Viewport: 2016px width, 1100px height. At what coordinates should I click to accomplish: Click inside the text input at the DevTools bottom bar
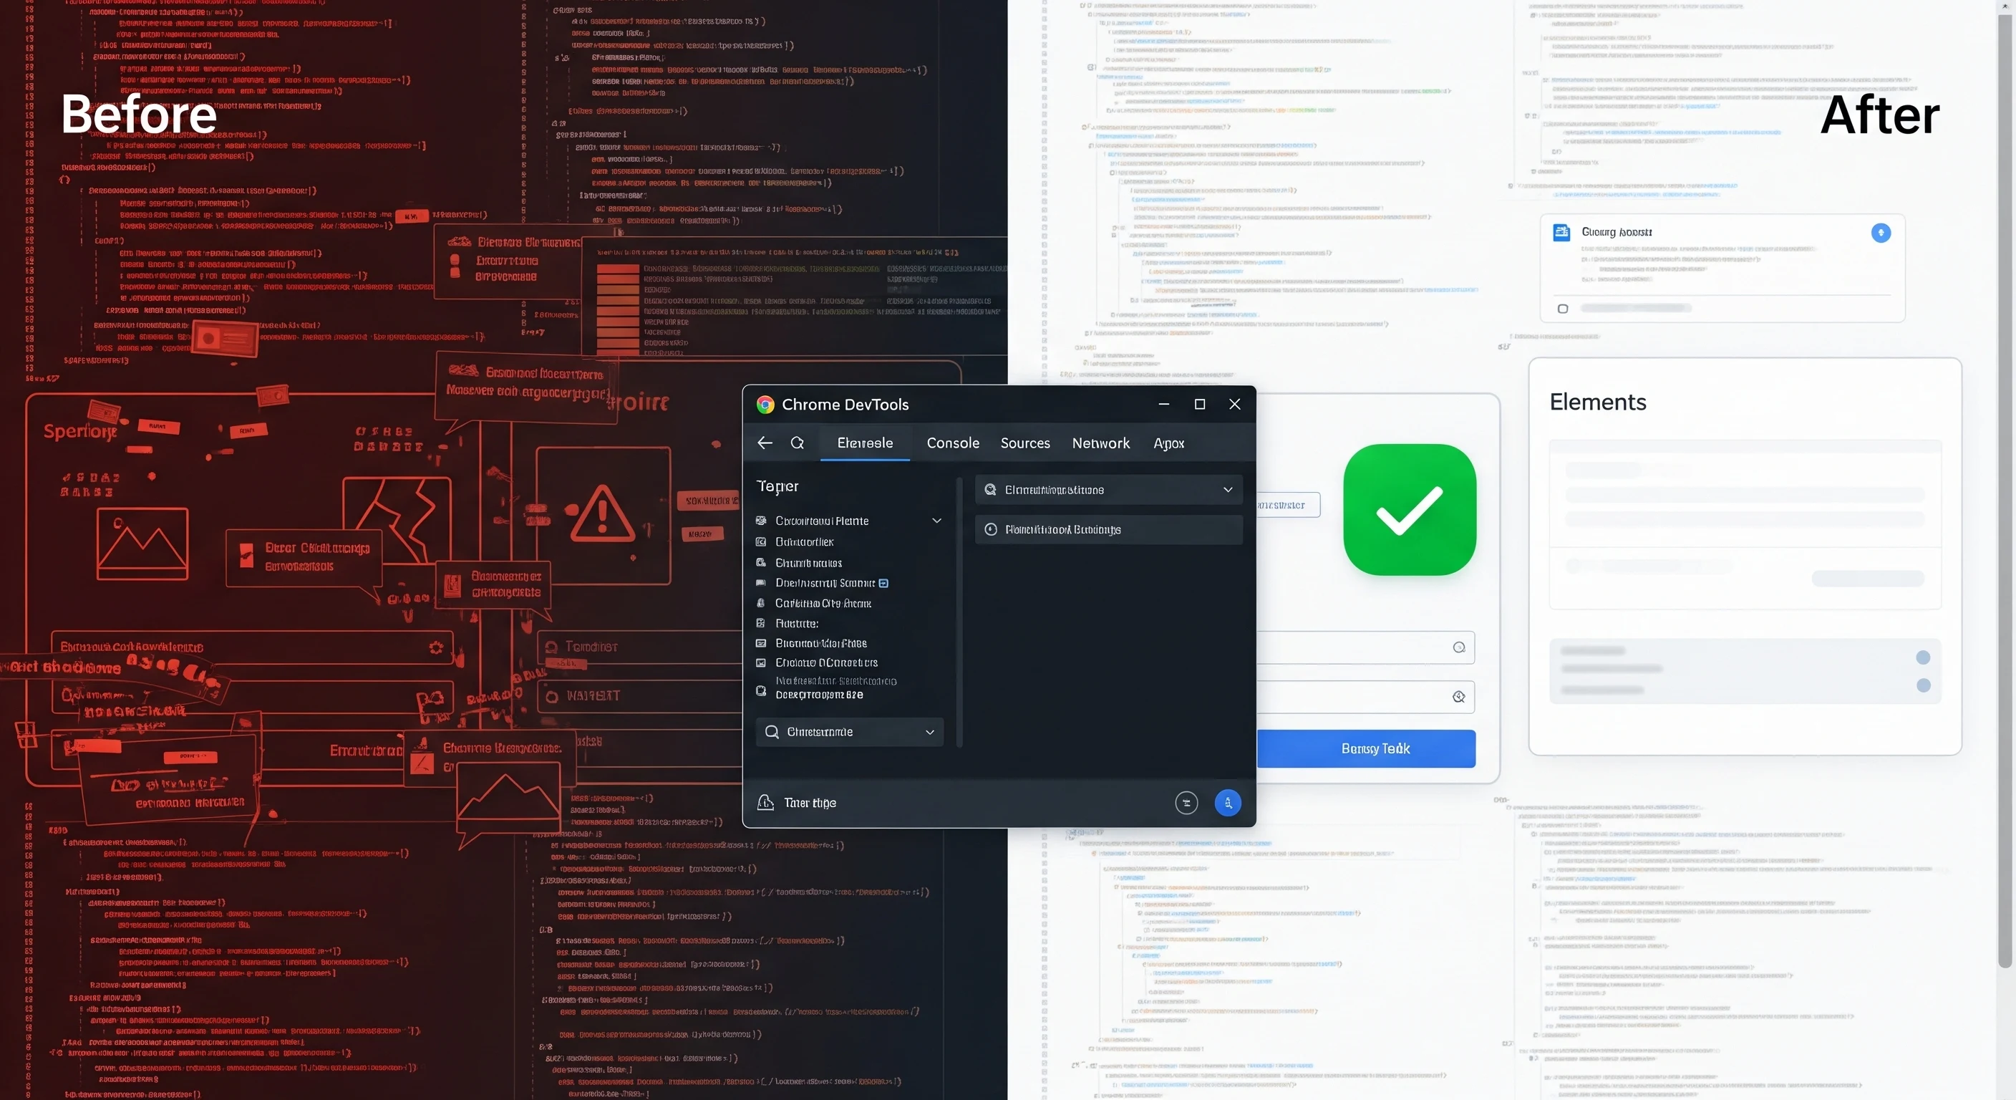(x=900, y=801)
